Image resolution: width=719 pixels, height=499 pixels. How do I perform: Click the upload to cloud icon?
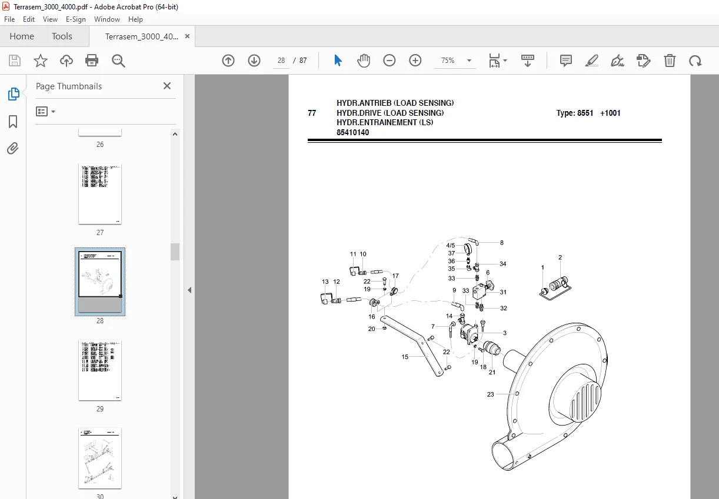pyautogui.click(x=66, y=61)
